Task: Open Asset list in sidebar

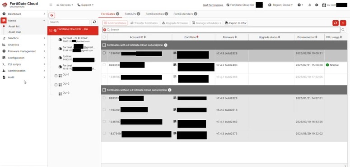Action: point(14,27)
